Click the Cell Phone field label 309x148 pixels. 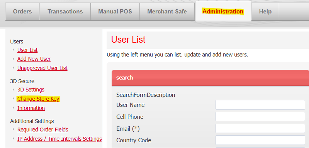pyautogui.click(x=130, y=117)
